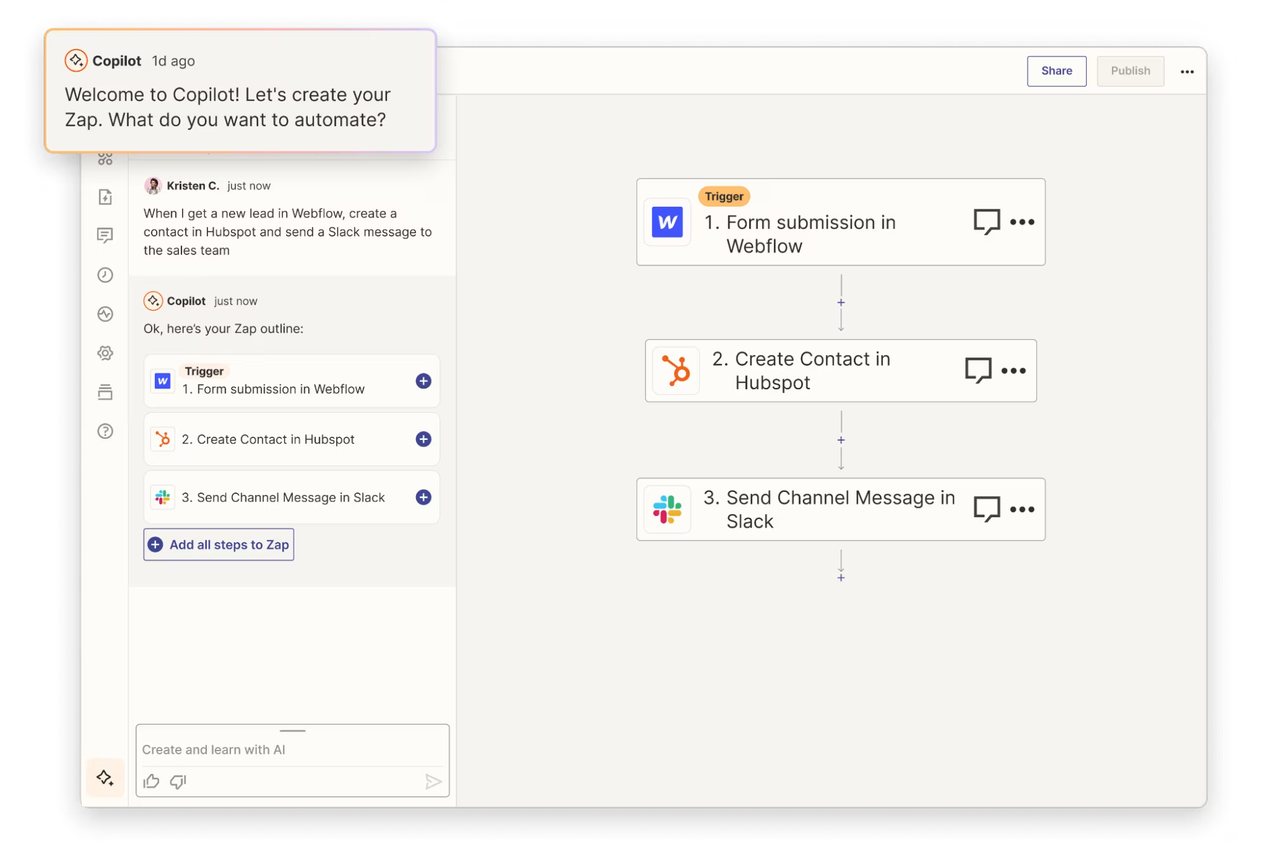The height and width of the screenshot is (845, 1268).
Task: Click the Copilot avatar in chat reply
Action: pyautogui.click(x=153, y=300)
